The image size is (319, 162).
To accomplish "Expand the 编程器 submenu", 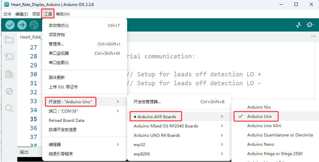I will [84, 144].
